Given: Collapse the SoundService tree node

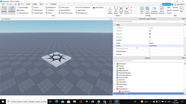Looking at the screenshot, I should coord(115,89).
